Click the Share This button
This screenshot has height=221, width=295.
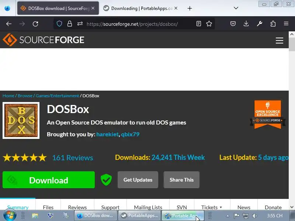click(x=181, y=180)
